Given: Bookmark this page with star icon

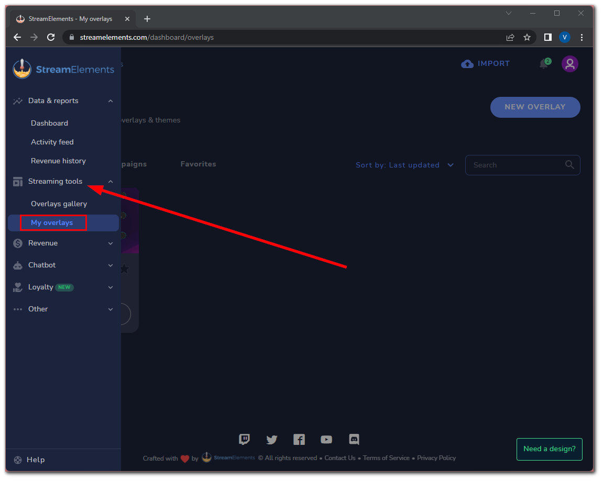Looking at the screenshot, I should click(527, 37).
